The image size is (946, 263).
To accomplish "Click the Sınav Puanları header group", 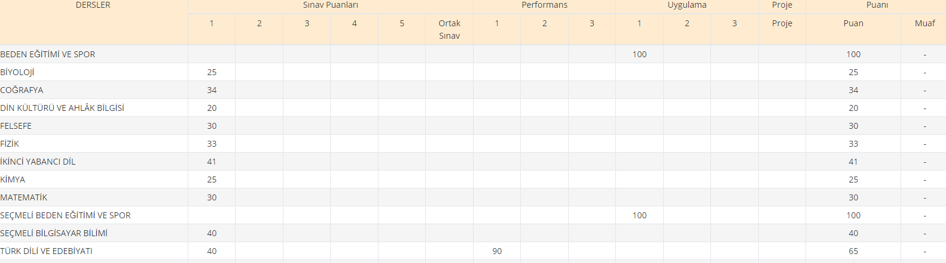I will click(x=330, y=5).
